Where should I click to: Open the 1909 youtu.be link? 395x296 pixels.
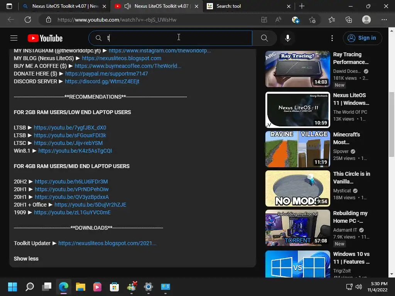72,212
